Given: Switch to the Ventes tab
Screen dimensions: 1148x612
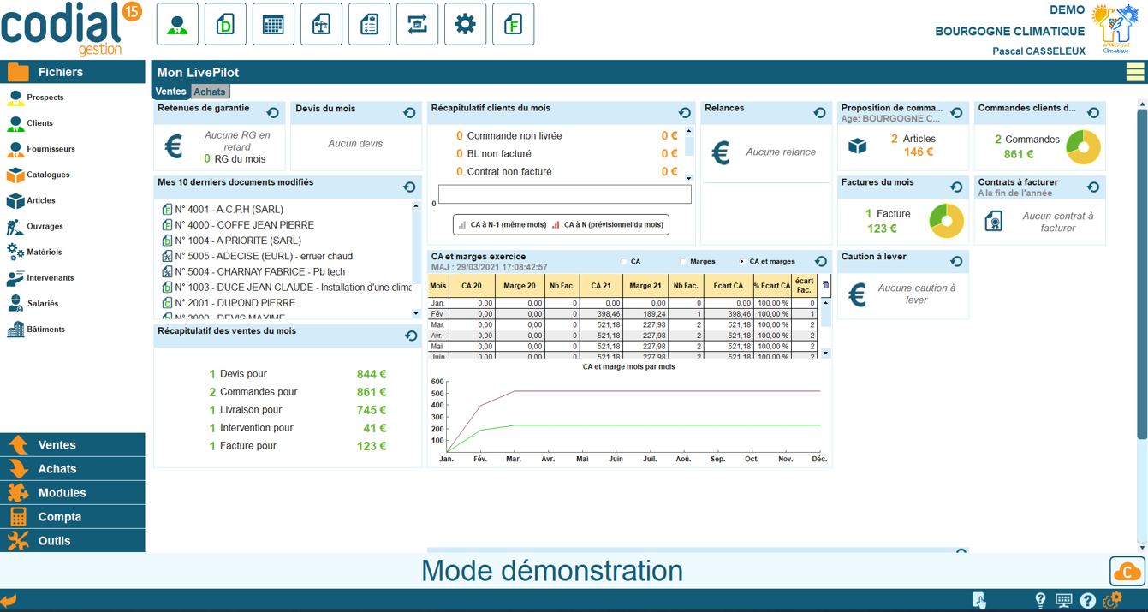Looking at the screenshot, I should click(171, 92).
